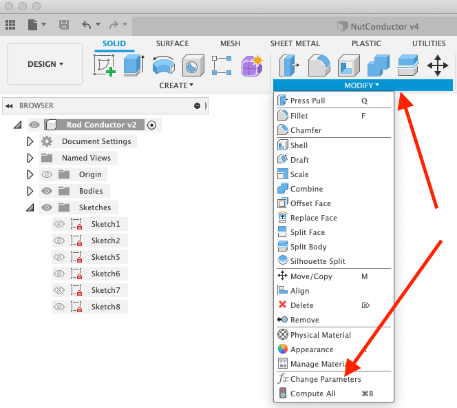Image resolution: width=457 pixels, height=408 pixels.
Task: Click the Split Face toolbar icon
Action: tap(408, 65)
